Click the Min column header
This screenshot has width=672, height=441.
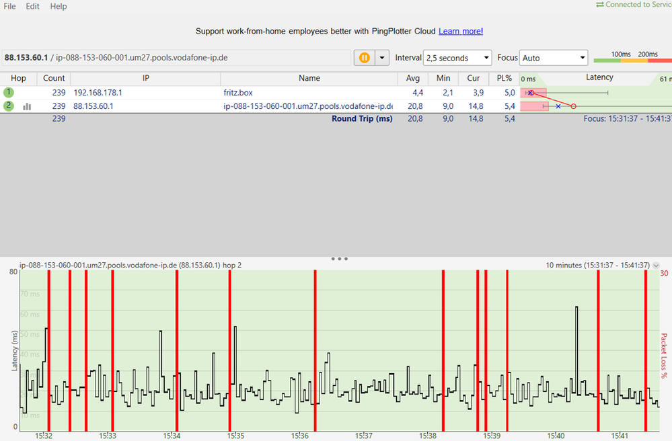(x=443, y=79)
